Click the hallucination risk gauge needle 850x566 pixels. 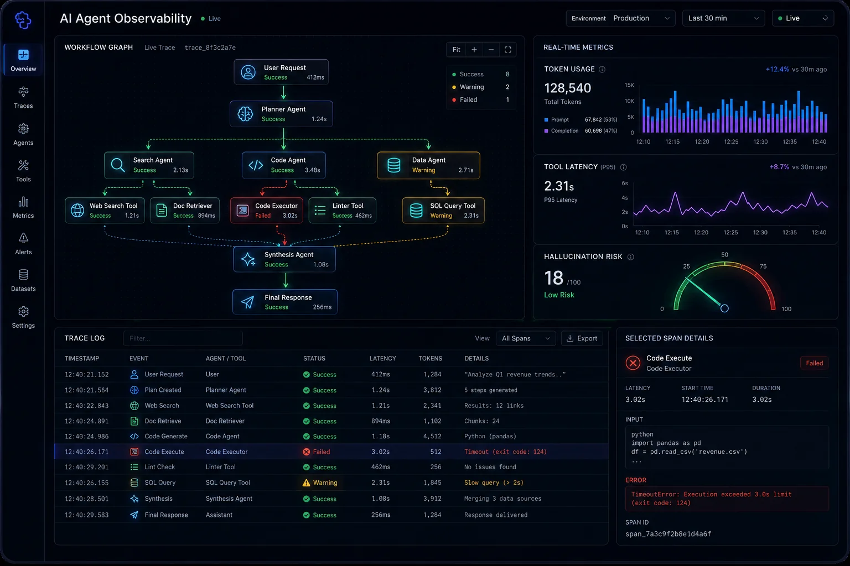704,294
